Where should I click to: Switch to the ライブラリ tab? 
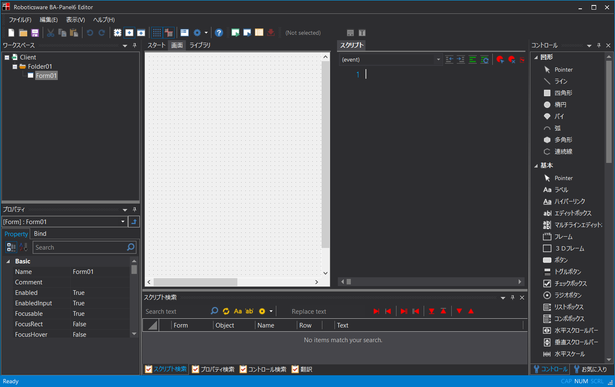(200, 45)
